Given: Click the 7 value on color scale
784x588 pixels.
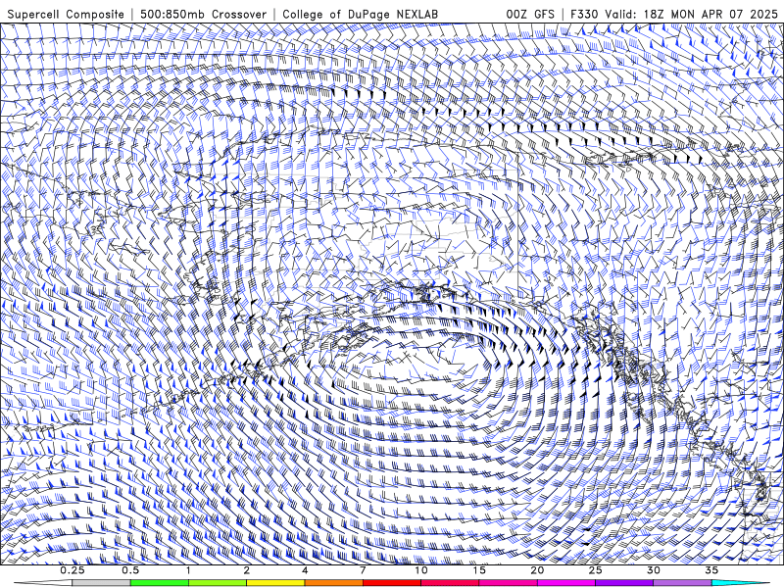Looking at the screenshot, I should [363, 570].
